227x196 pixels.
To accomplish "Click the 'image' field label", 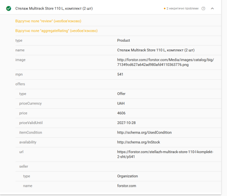I will (x=20, y=60).
